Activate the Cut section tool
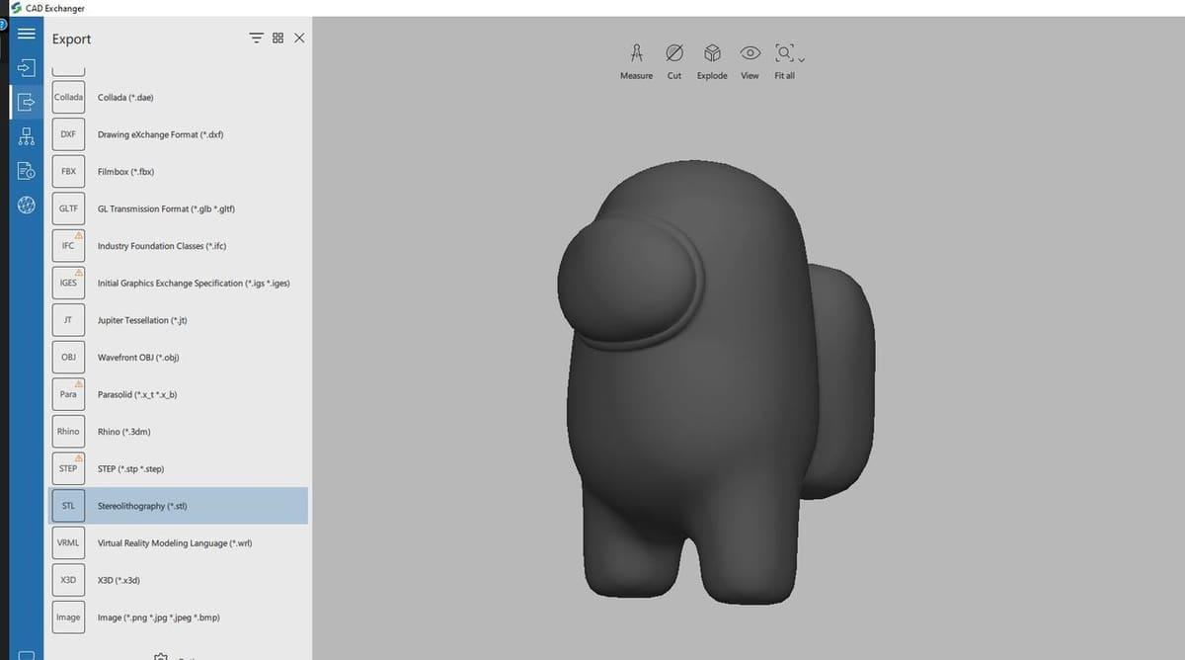Image resolution: width=1185 pixels, height=660 pixels. 673,61
